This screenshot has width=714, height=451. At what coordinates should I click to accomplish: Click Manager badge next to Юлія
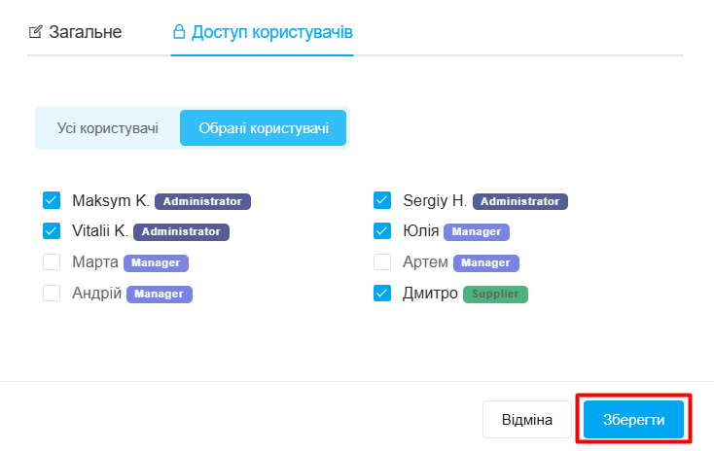477,232
